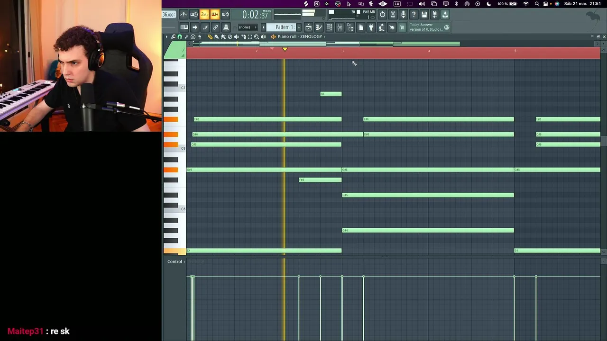Add a new pattern with plus button

point(299,27)
